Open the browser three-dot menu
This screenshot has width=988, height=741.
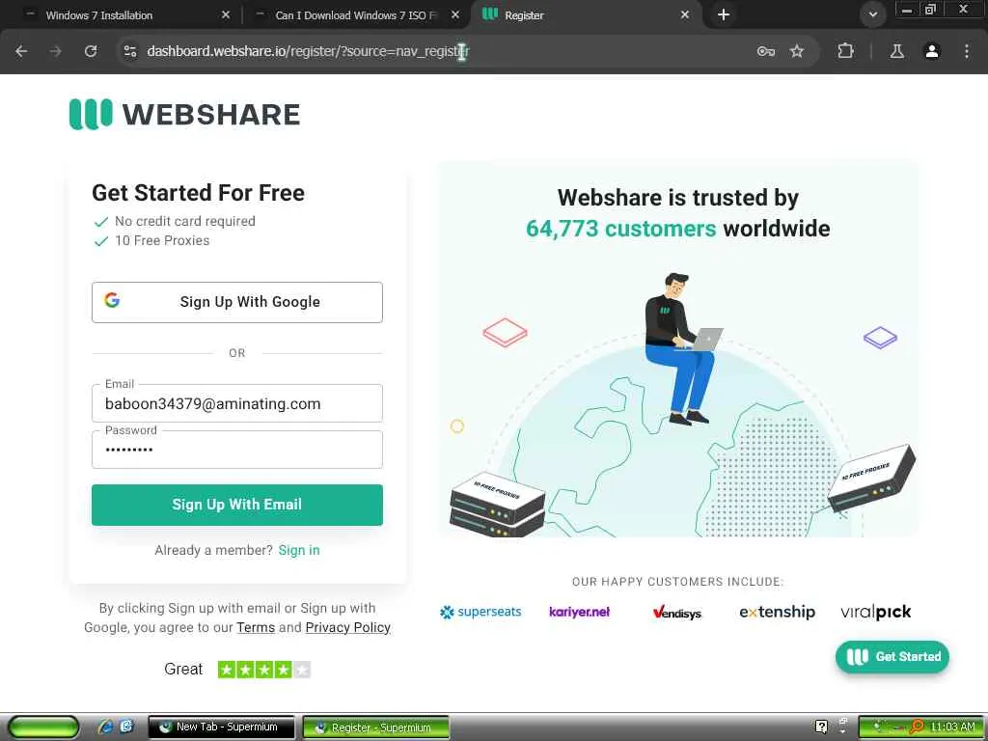(x=967, y=51)
